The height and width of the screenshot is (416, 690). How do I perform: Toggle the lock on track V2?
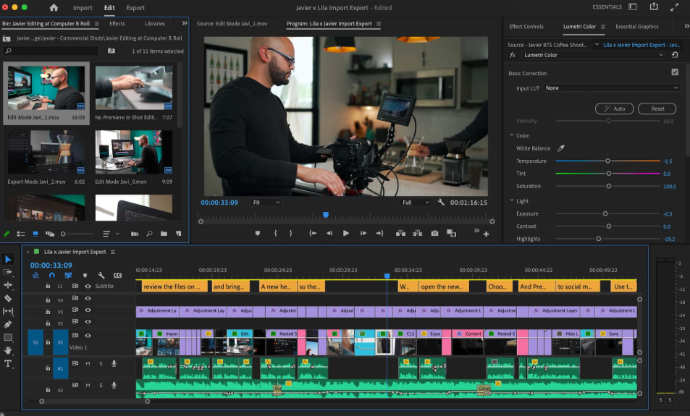pyautogui.click(x=48, y=323)
